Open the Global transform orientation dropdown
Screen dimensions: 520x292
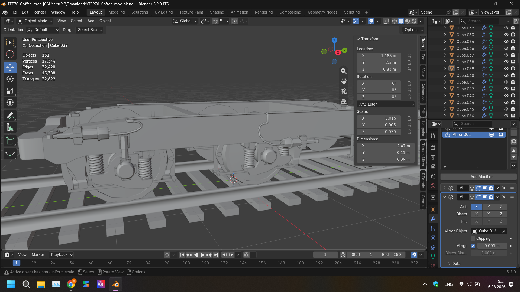(x=185, y=21)
